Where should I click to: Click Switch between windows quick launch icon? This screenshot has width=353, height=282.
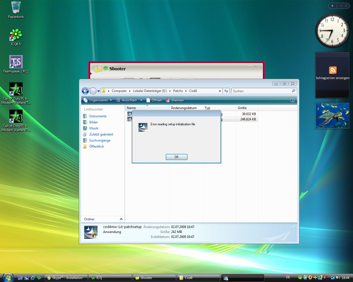(26, 278)
